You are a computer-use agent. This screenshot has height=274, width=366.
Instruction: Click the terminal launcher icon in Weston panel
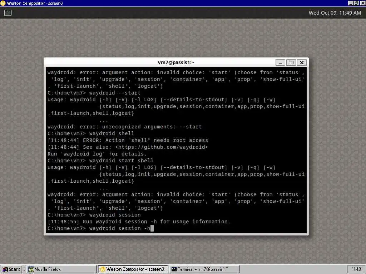(x=8, y=13)
